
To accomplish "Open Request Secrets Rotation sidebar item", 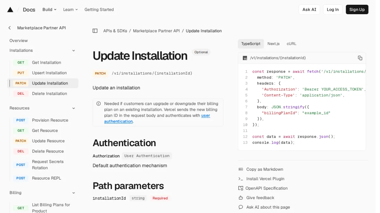I will click(48, 165).
